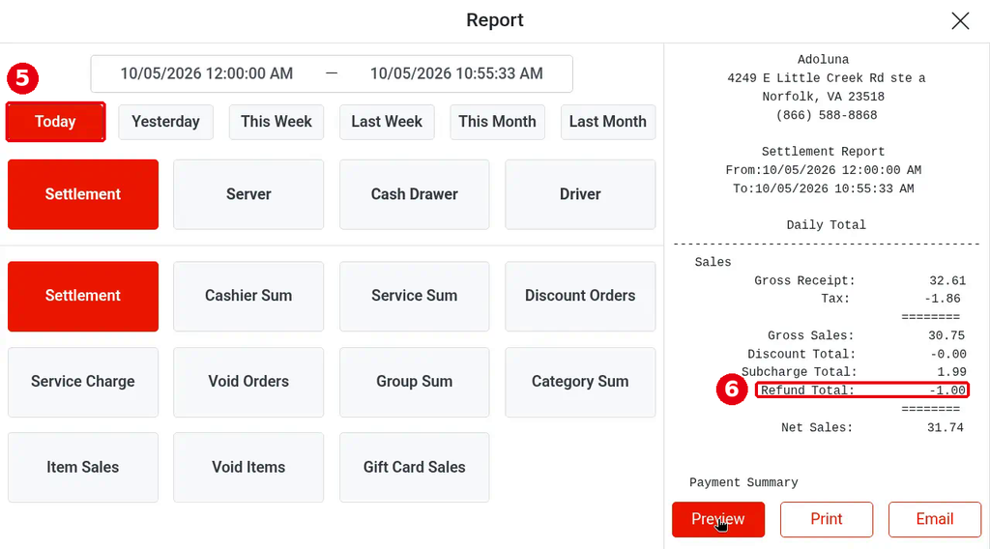Image resolution: width=990 pixels, height=549 pixels.
Task: Choose Last Week date range
Action: 387,122
